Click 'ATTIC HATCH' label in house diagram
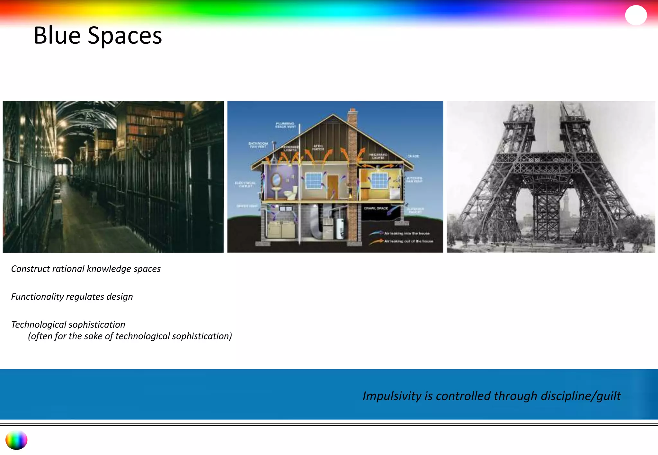The height and width of the screenshot is (455, 658). click(x=318, y=147)
